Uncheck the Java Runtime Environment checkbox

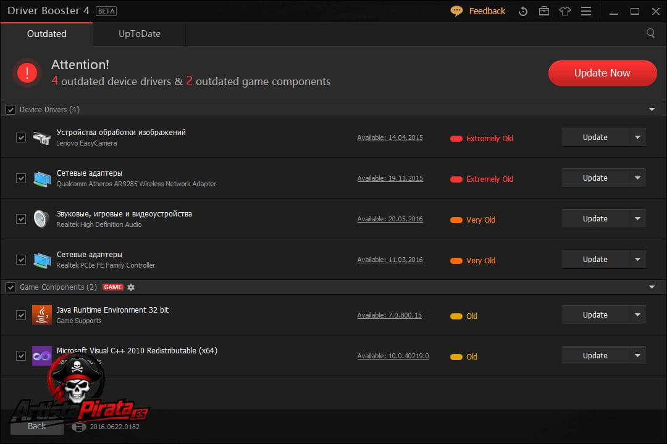point(21,315)
